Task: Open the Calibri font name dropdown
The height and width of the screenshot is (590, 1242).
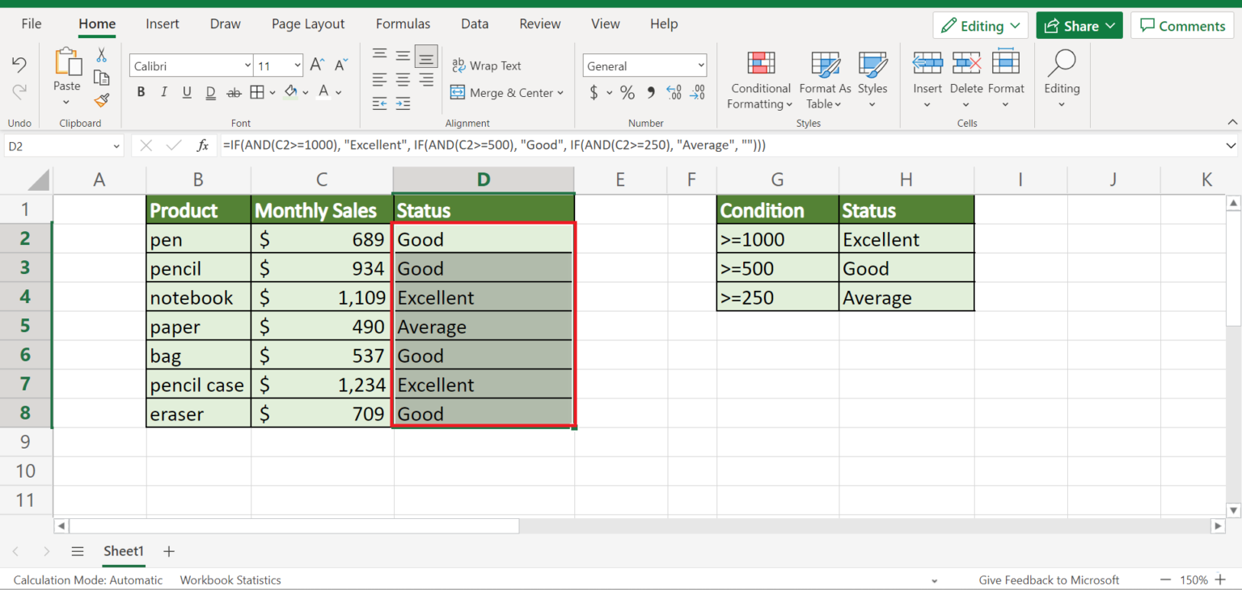Action: pos(247,66)
